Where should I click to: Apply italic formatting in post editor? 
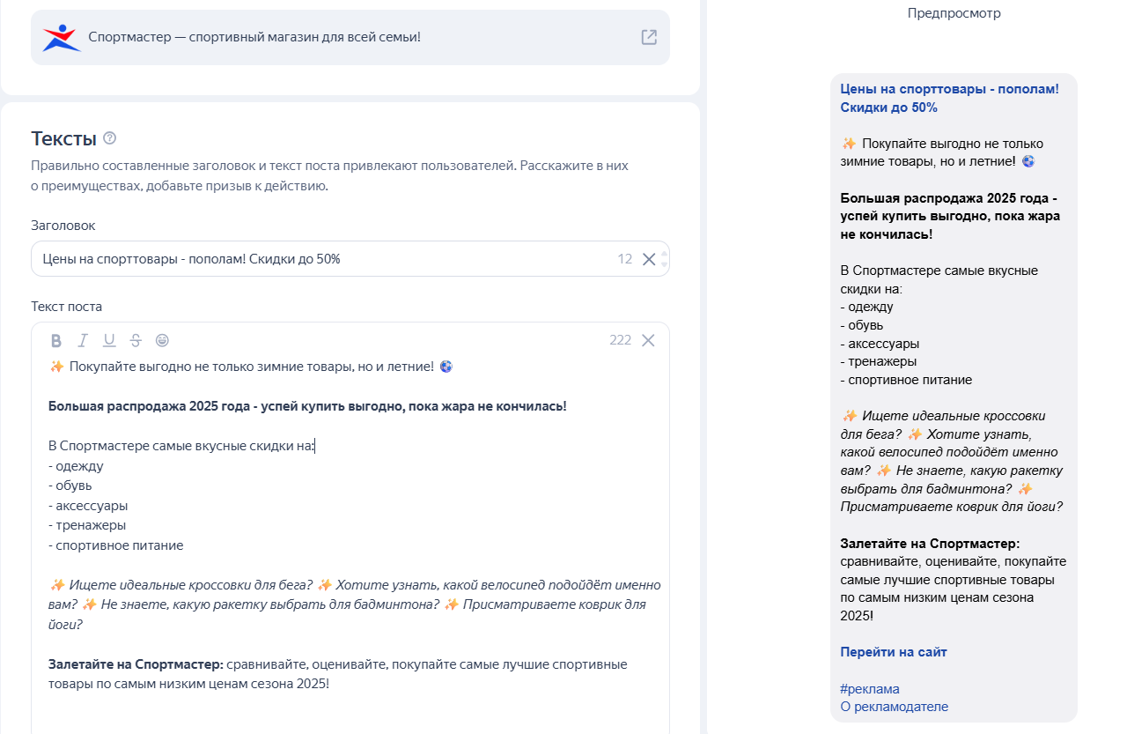click(83, 340)
